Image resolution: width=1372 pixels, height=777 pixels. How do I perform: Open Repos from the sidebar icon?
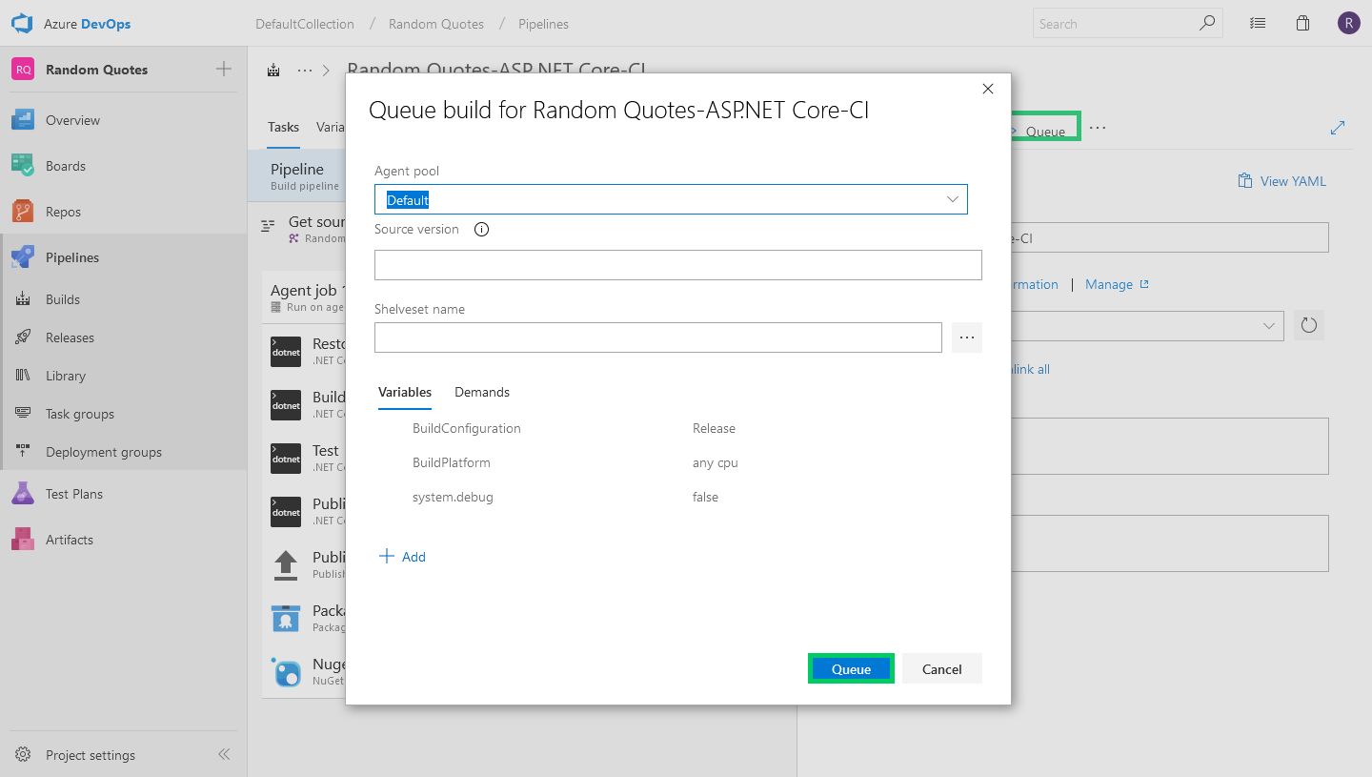pyautogui.click(x=23, y=212)
